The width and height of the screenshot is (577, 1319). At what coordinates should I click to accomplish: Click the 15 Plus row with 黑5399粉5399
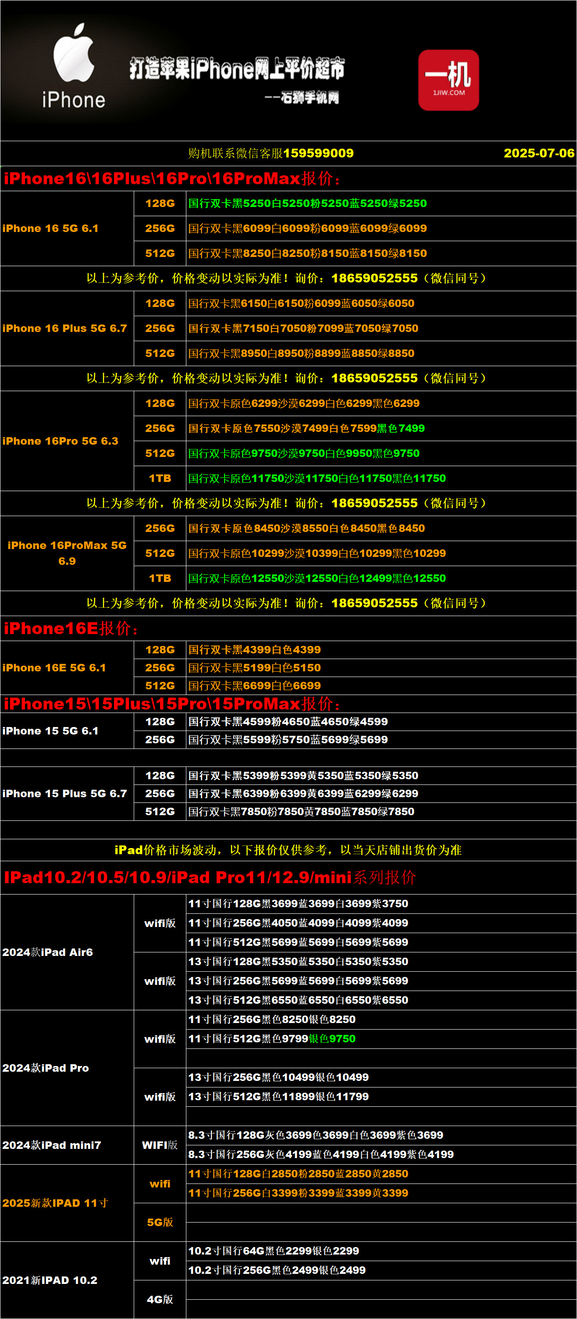381,776
